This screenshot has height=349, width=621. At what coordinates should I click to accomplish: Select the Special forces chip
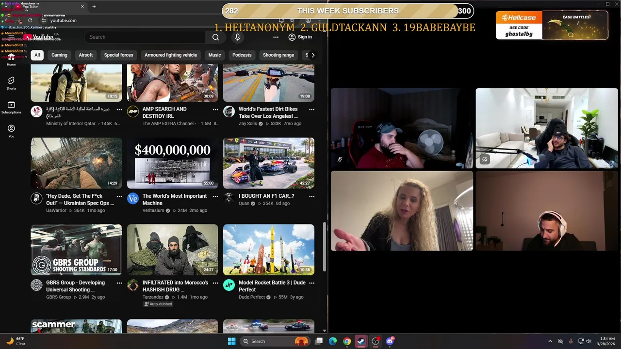(118, 55)
